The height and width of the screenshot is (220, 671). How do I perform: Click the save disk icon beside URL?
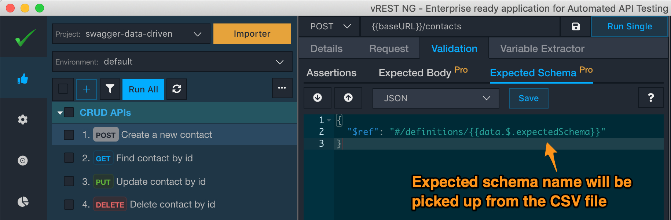[576, 26]
